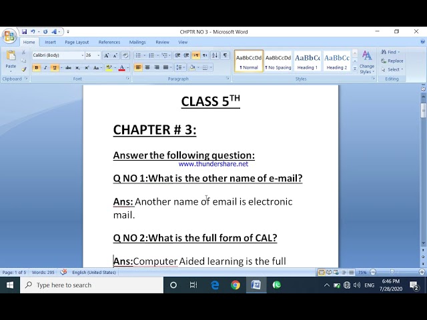Screen dimensions: 427x320
Task: Clear formatting from selection
Action: [125, 55]
